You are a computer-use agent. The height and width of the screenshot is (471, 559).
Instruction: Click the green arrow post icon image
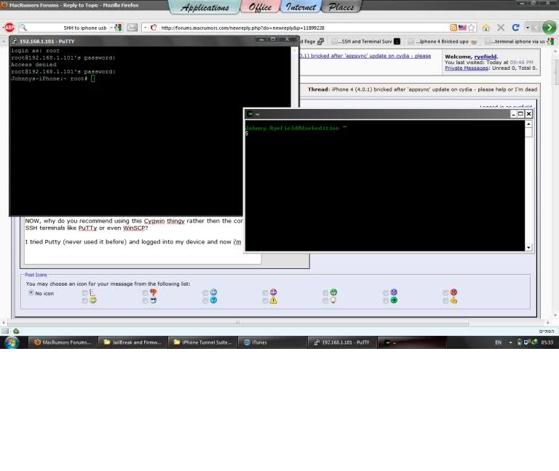point(394,300)
